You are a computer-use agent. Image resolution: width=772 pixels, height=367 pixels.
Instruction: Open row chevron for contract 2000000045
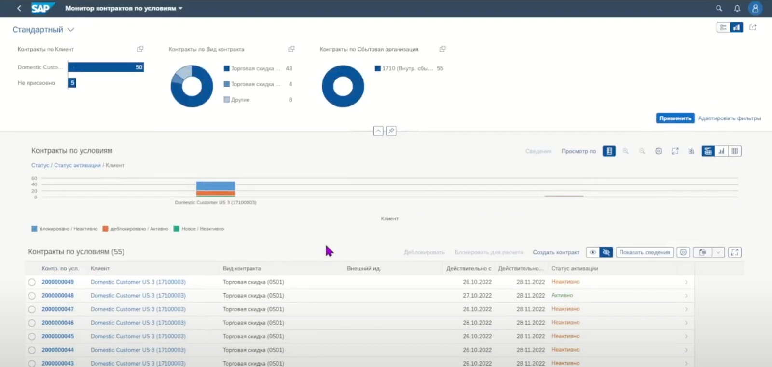point(686,336)
